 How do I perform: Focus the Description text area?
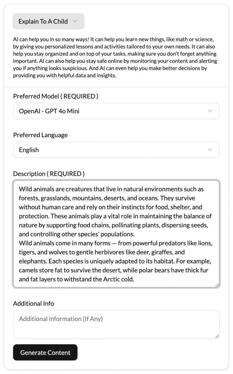[x=116, y=234]
